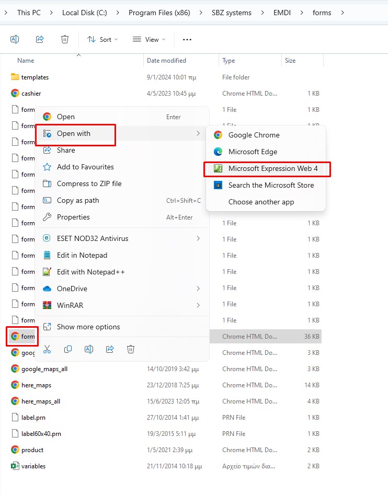The width and height of the screenshot is (388, 495).
Task: Open Properties from the context menu
Action: click(122, 217)
